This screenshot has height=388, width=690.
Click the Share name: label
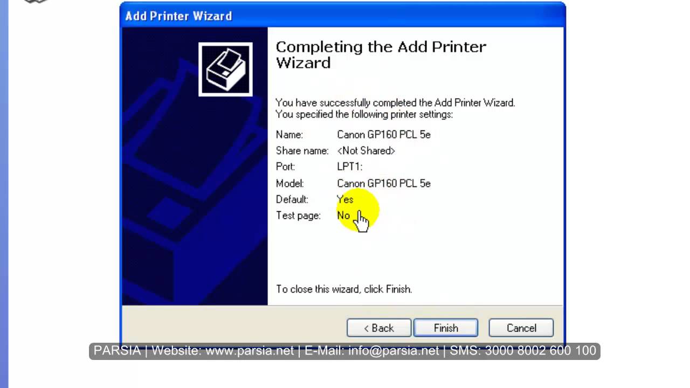[x=302, y=151]
